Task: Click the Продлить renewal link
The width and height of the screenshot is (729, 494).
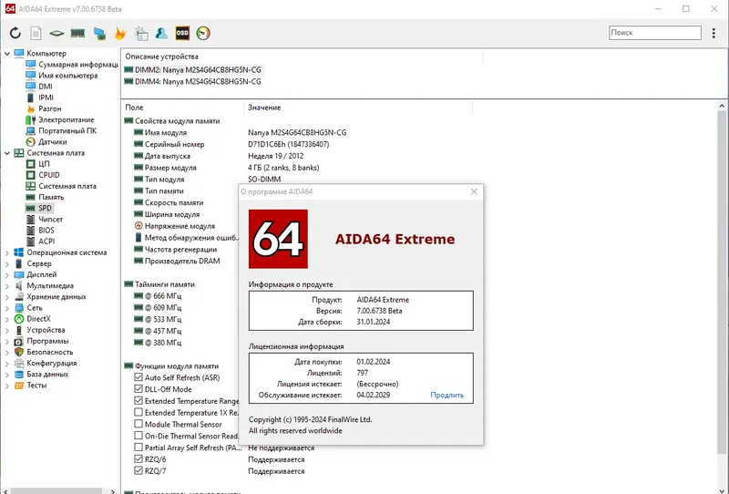Action: [447, 395]
